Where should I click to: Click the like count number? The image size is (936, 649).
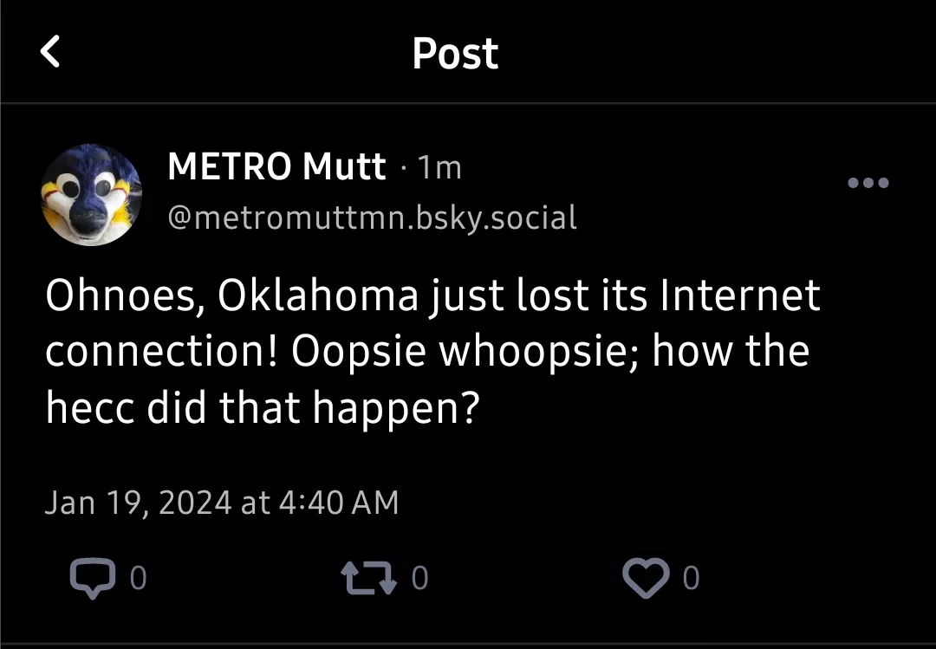(691, 578)
